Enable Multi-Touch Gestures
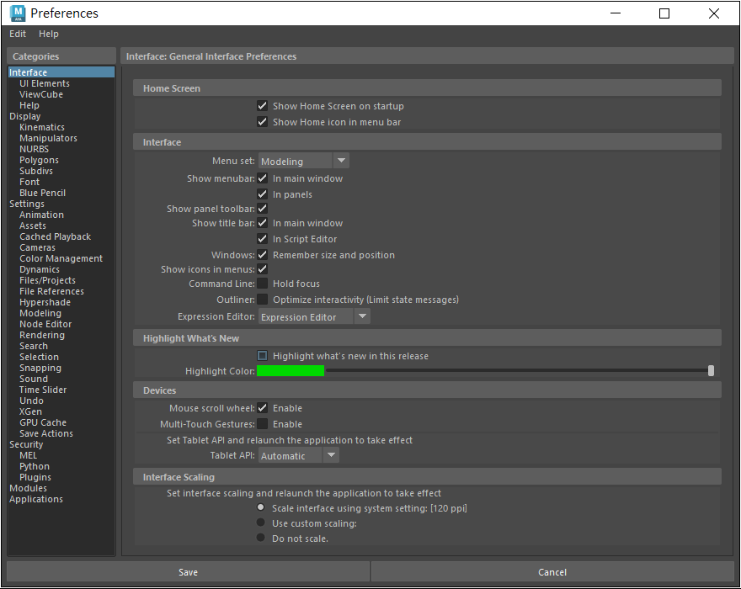This screenshot has height=589, width=741. [x=262, y=424]
